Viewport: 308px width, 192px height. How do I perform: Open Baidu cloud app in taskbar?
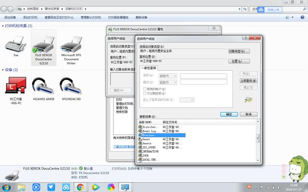click(66, 187)
